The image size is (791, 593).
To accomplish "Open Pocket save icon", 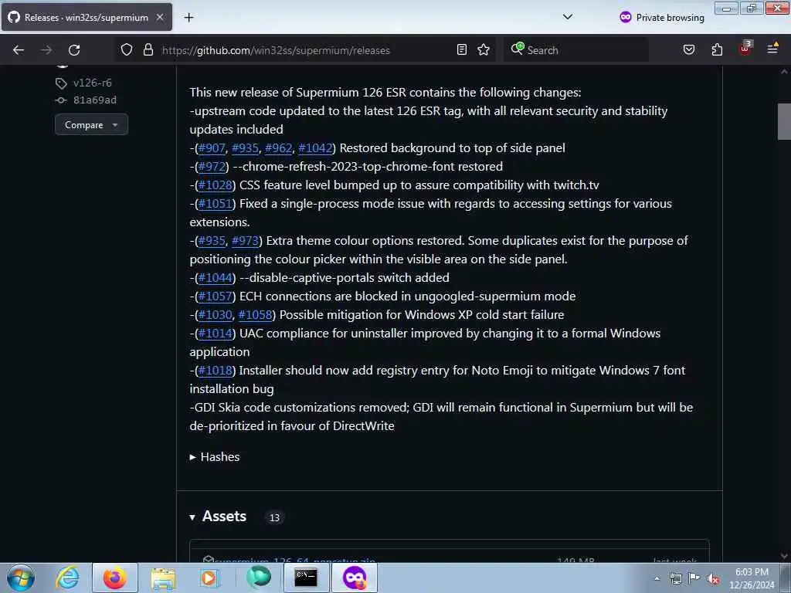I will [x=689, y=49].
